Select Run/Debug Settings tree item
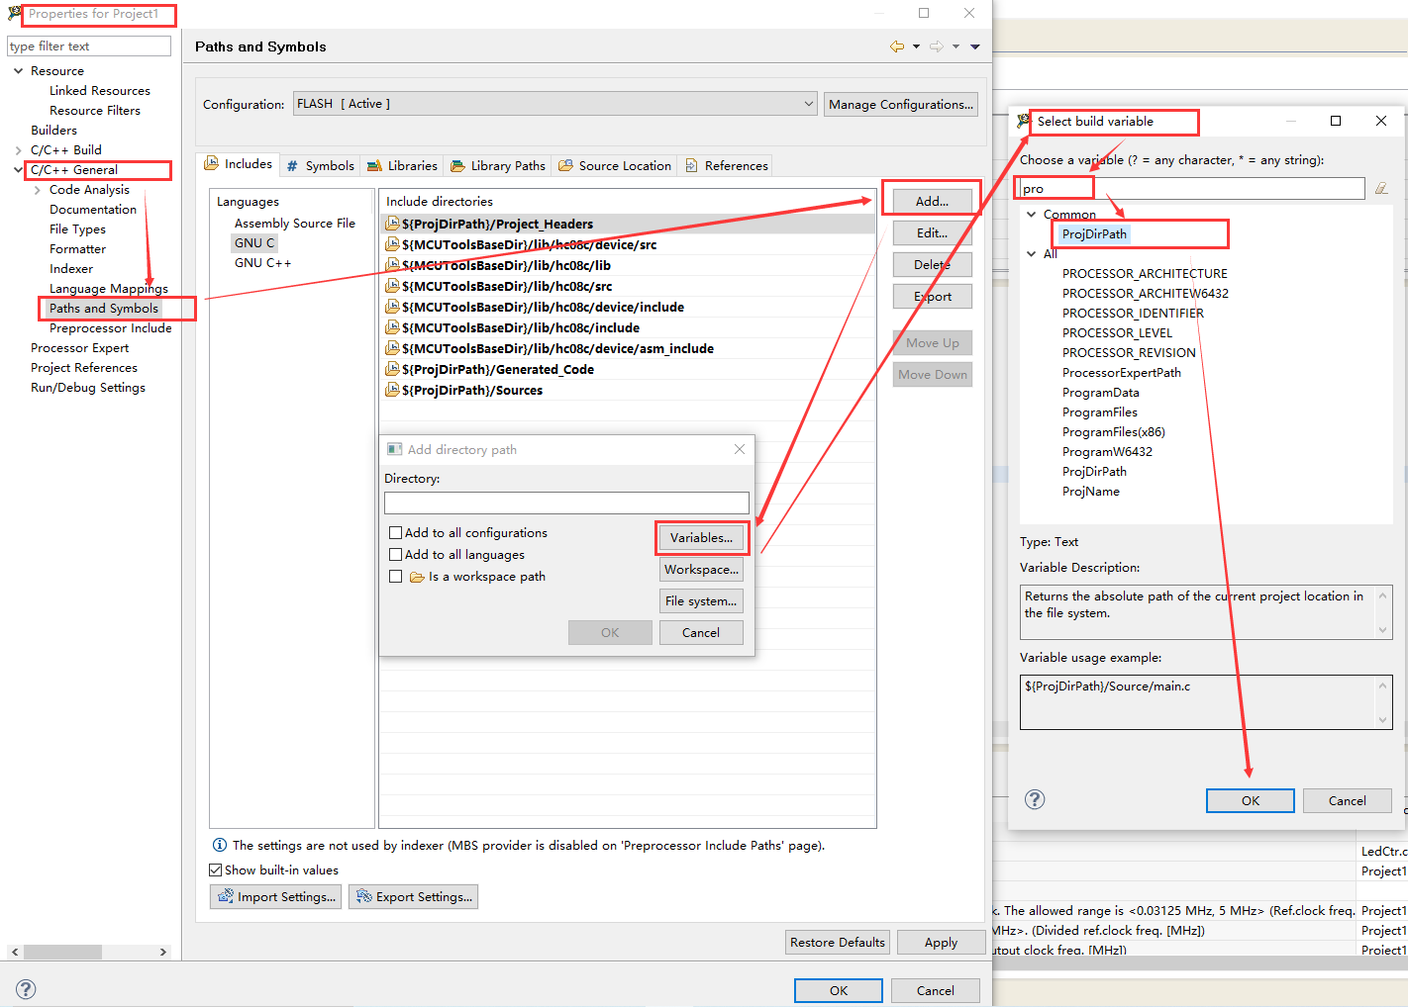The height and width of the screenshot is (1007, 1408). [x=88, y=388]
